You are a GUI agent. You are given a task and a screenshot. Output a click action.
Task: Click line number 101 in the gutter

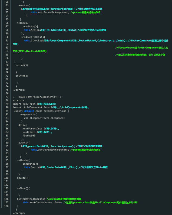pyautogui.click(x=6, y=181)
